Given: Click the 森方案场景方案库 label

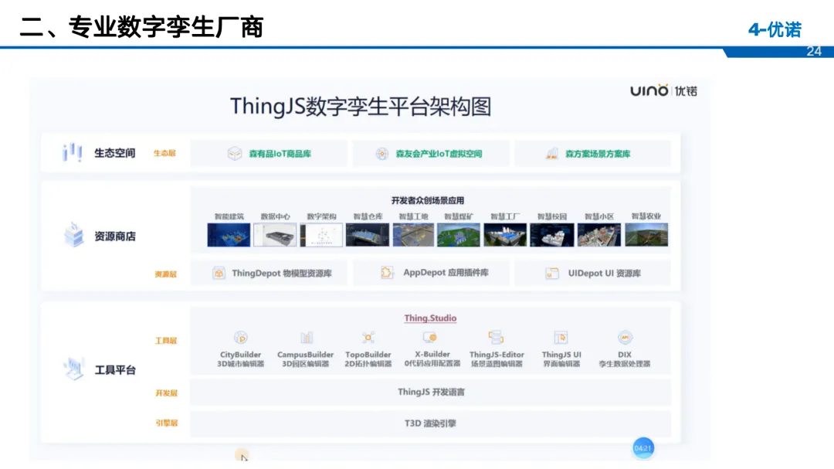Looking at the screenshot, I should point(598,154).
